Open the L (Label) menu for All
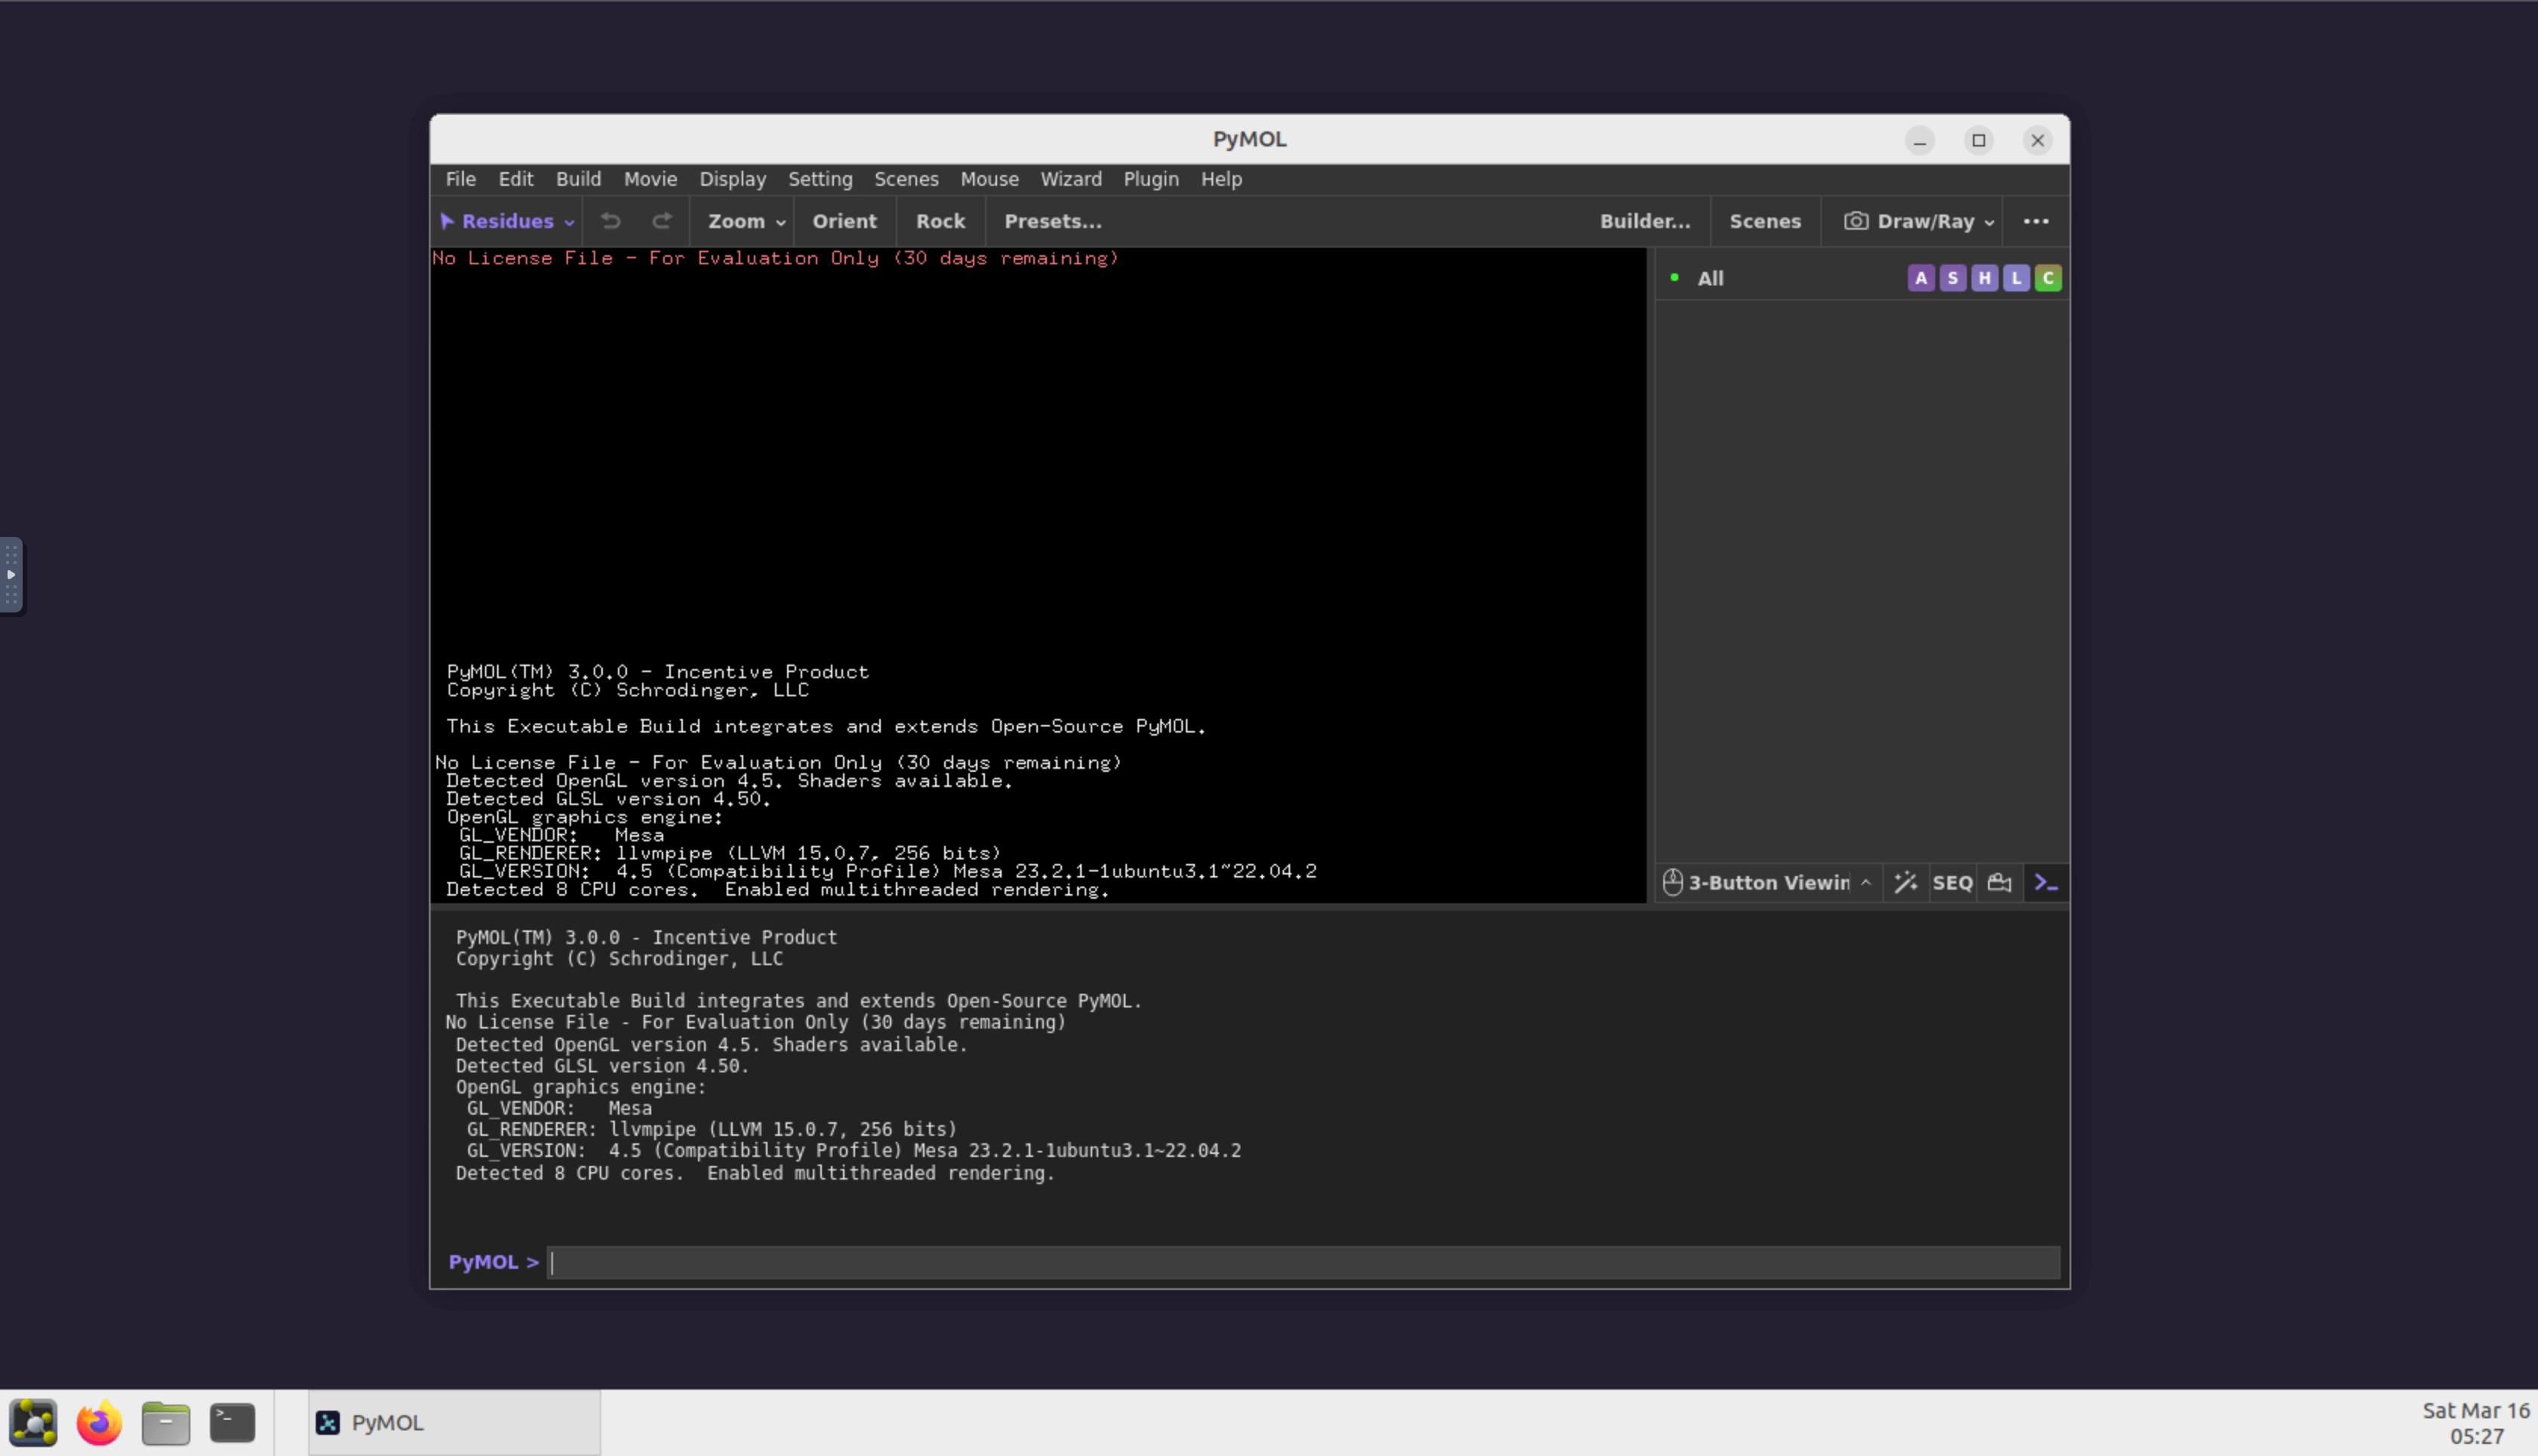 click(x=2016, y=278)
